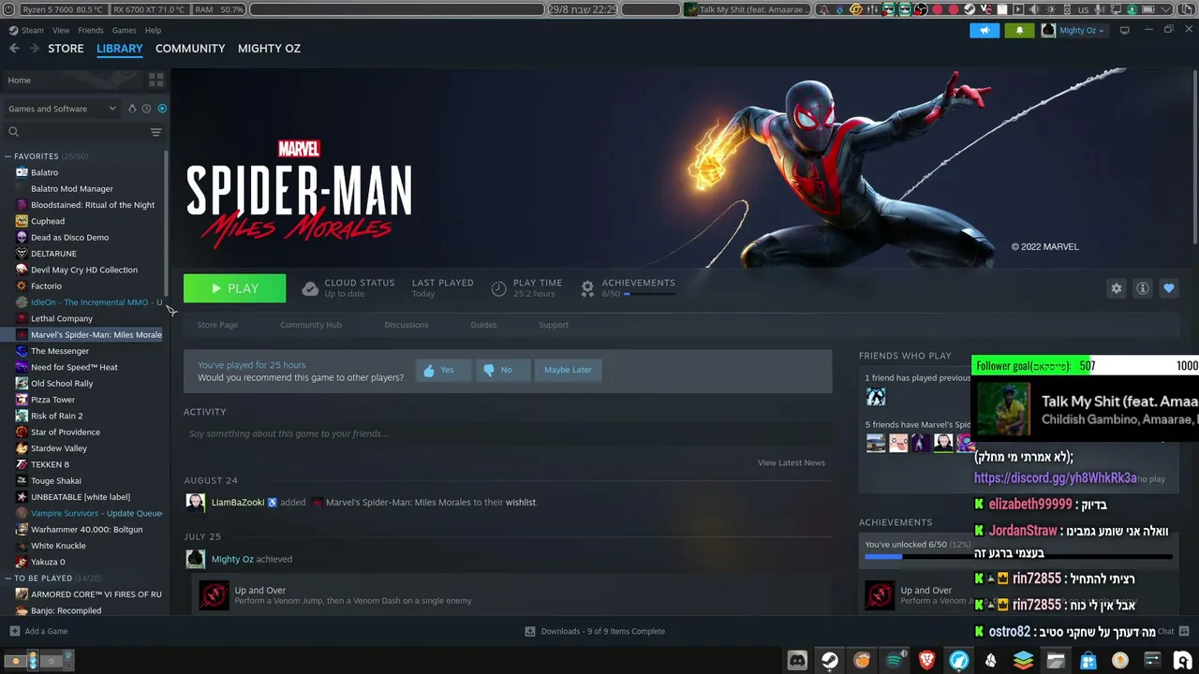1199x674 pixels.
Task: Open the Games menu
Action: coord(125,30)
